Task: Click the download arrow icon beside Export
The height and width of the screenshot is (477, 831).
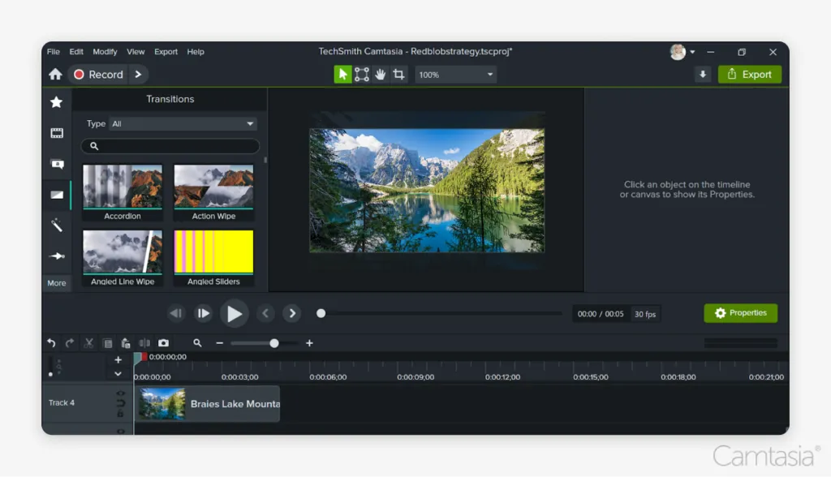Action: coord(703,74)
